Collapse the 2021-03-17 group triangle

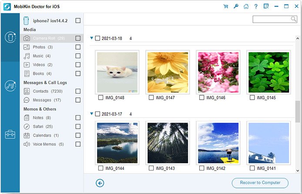point(92,114)
